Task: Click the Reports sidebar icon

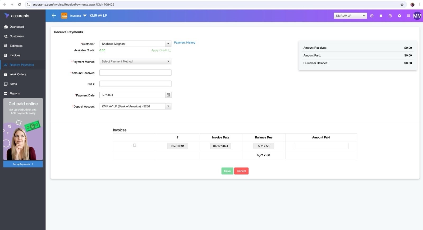Action: click(6, 93)
